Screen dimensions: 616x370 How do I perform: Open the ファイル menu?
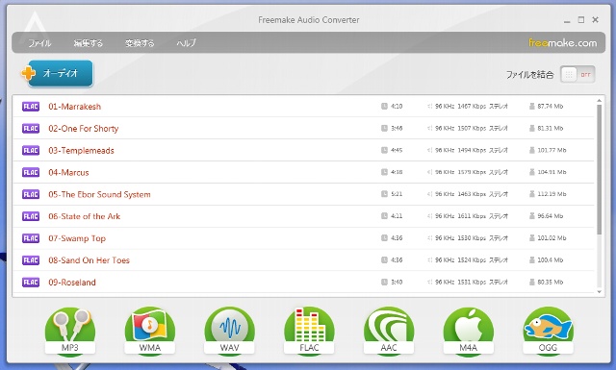(x=39, y=43)
